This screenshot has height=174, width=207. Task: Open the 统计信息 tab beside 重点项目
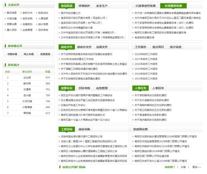pyautogui.click(x=175, y=47)
